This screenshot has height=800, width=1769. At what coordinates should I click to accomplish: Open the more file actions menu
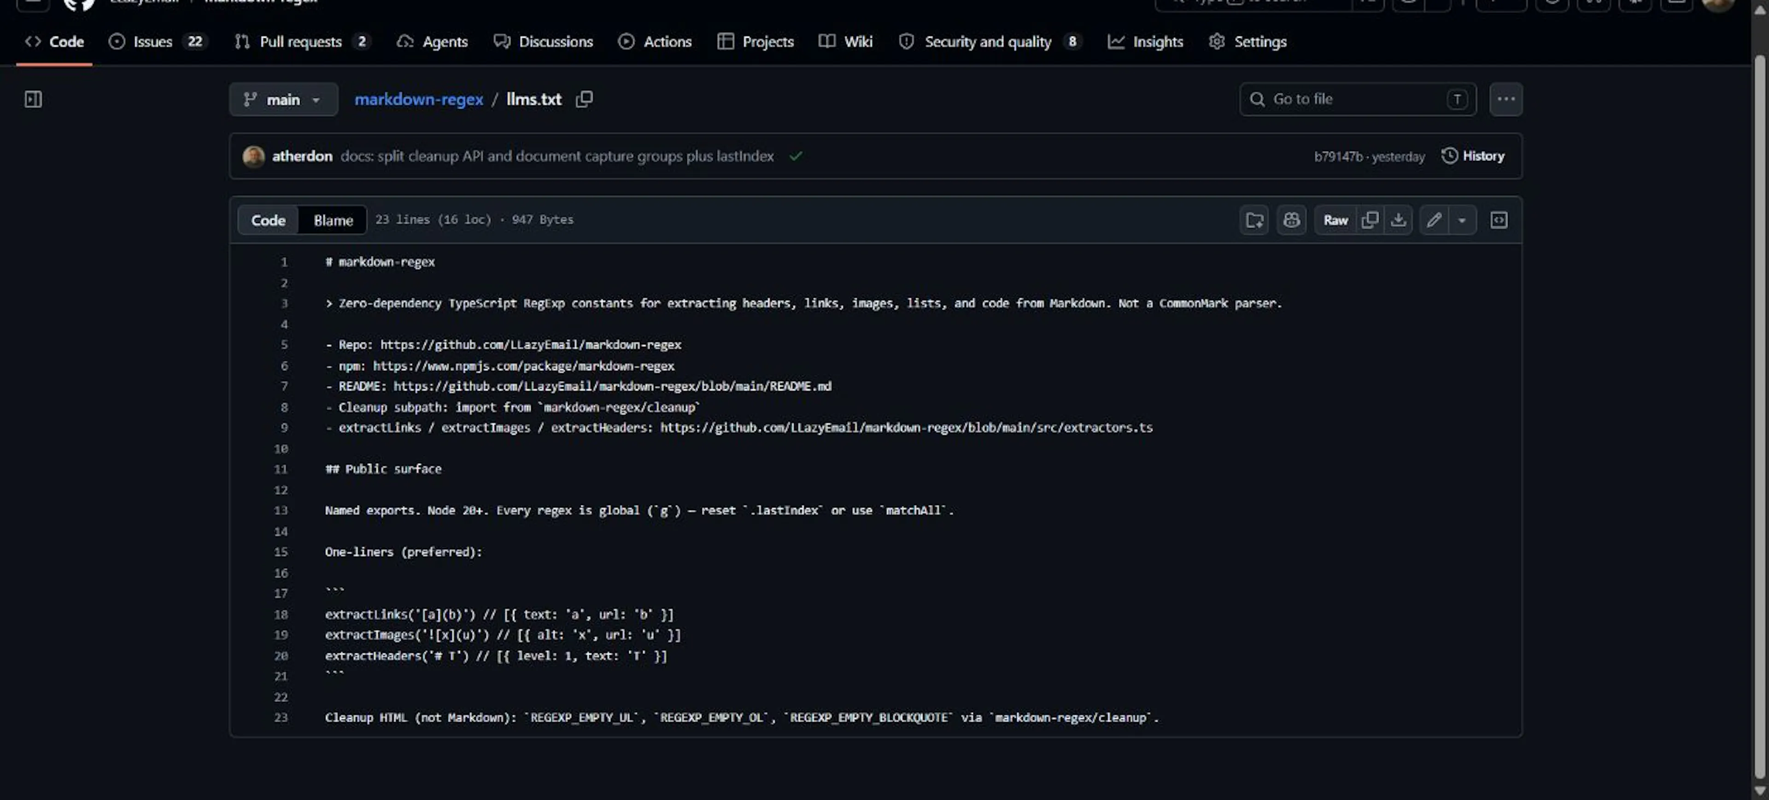click(x=1505, y=100)
